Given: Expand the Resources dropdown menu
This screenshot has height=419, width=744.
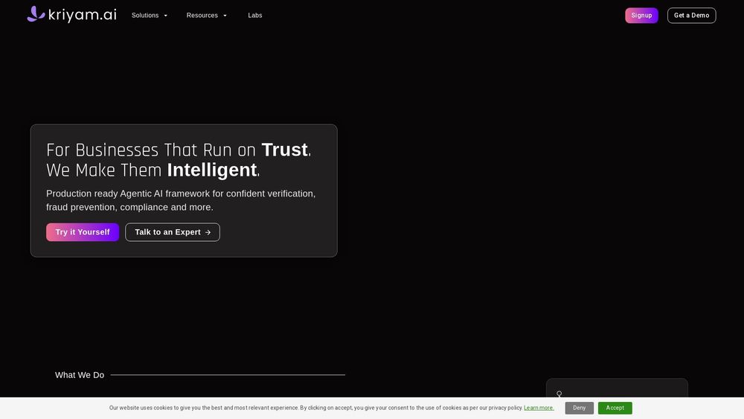Looking at the screenshot, I should (206, 15).
